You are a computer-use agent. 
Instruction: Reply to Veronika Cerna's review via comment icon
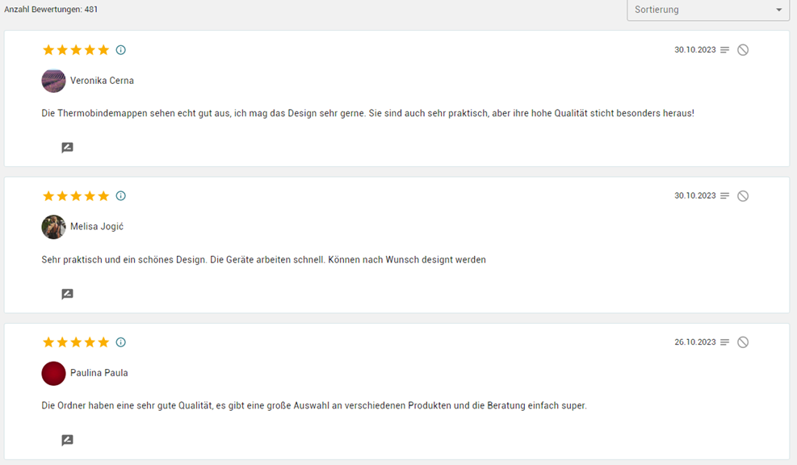[68, 148]
